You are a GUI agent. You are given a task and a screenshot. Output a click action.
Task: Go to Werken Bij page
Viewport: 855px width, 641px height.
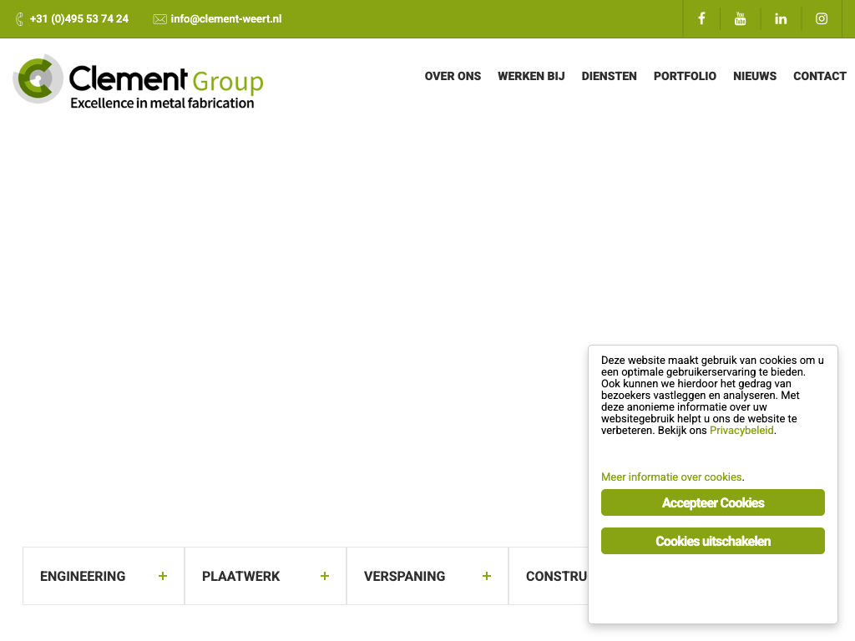pyautogui.click(x=531, y=76)
